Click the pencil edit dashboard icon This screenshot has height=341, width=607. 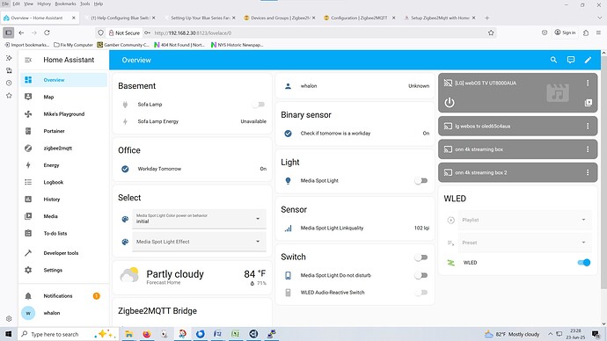pos(588,60)
